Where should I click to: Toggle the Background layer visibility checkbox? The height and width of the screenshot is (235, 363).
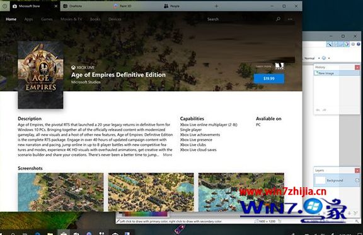click(357, 180)
